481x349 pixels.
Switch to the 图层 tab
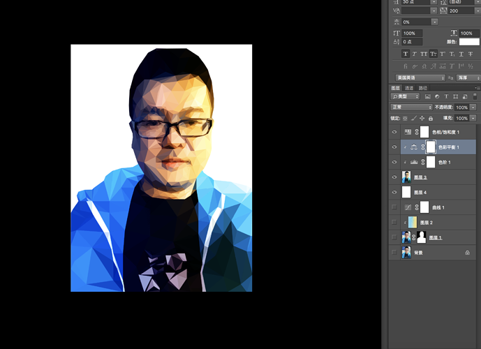click(396, 88)
